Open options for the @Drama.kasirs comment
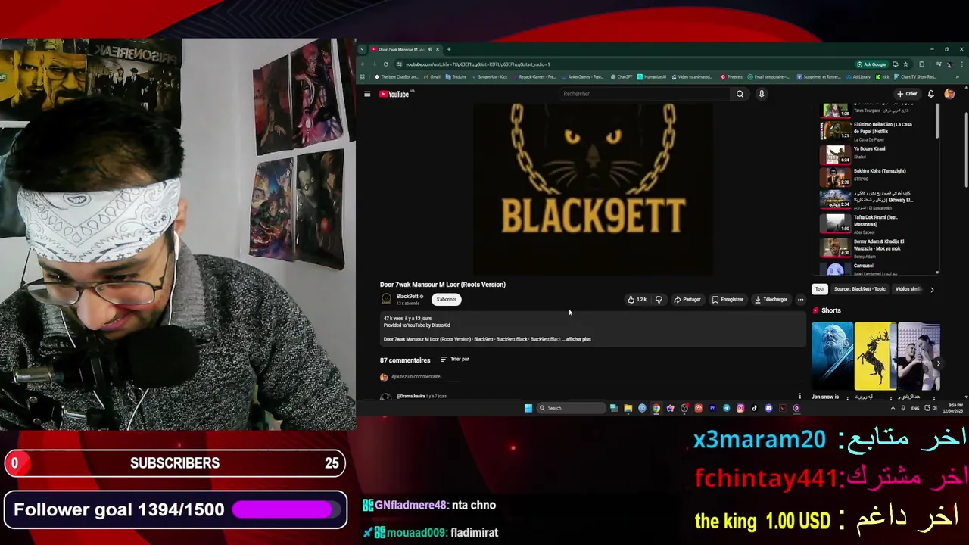Viewport: 969px width, 545px height. [800, 396]
